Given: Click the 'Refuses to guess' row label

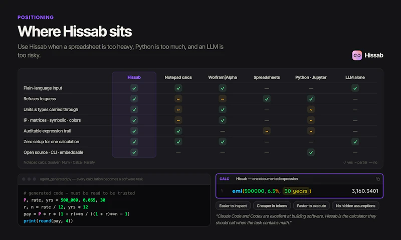Looking at the screenshot, I should [x=40, y=99].
